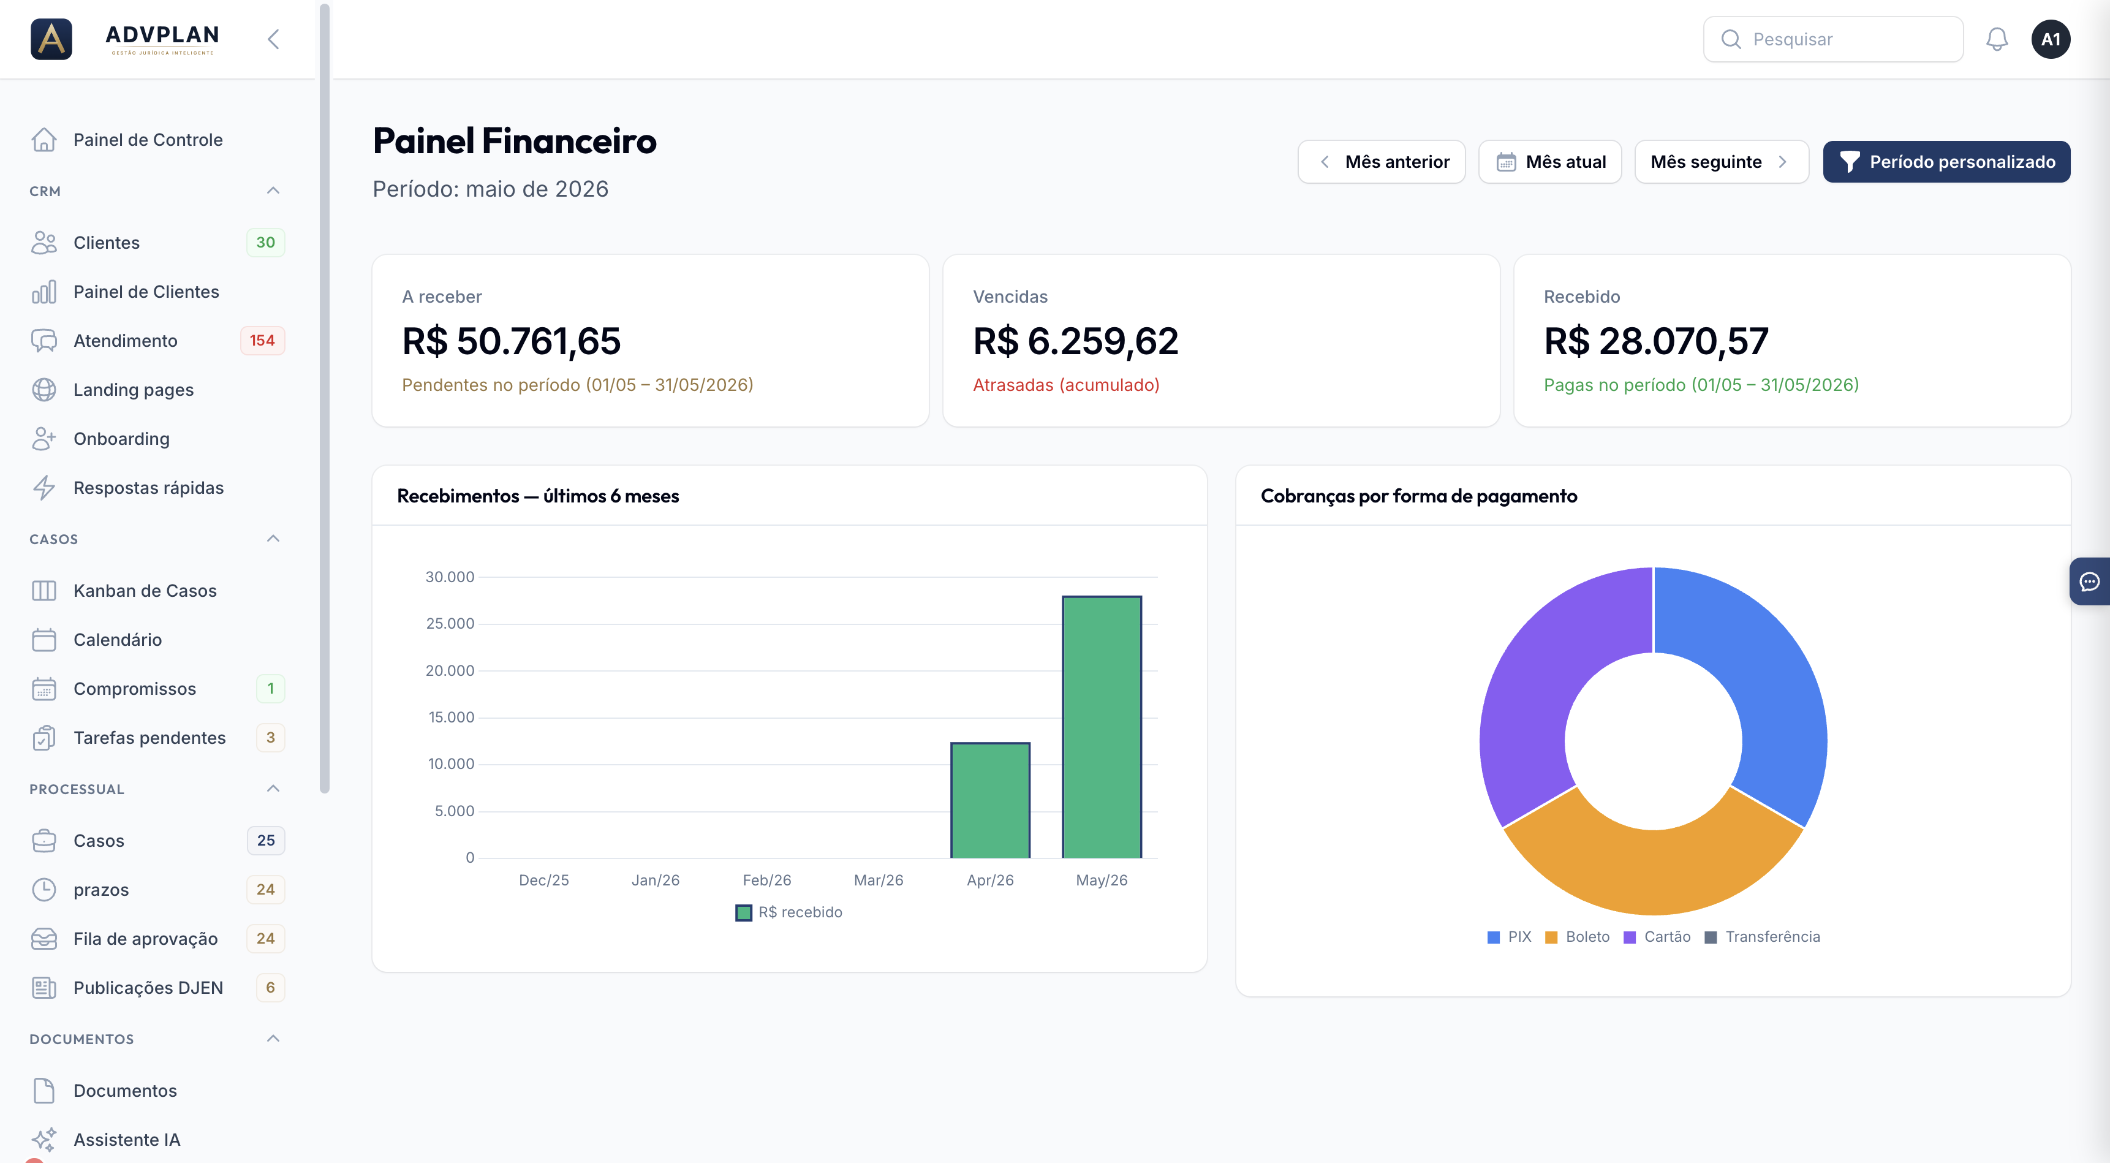Click the Clientes people icon
2110x1163 pixels.
[44, 243]
